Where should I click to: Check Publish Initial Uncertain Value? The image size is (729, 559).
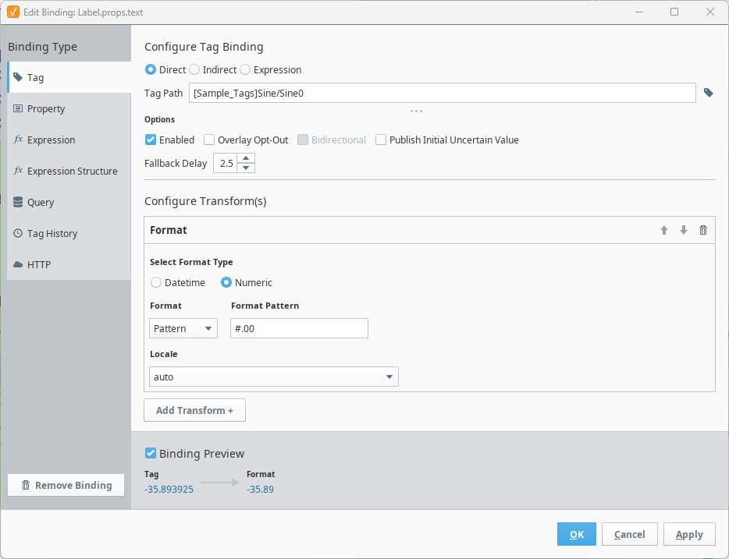coord(381,140)
